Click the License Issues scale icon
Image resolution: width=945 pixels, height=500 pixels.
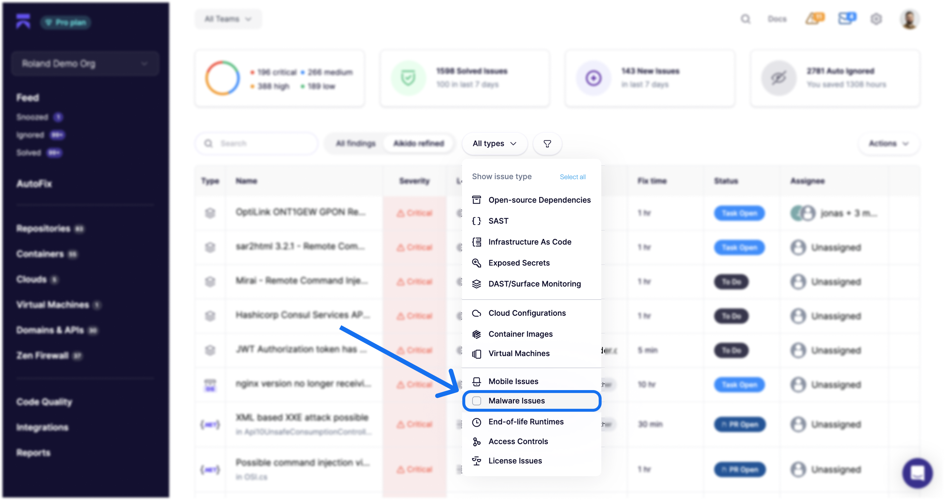[x=476, y=461]
